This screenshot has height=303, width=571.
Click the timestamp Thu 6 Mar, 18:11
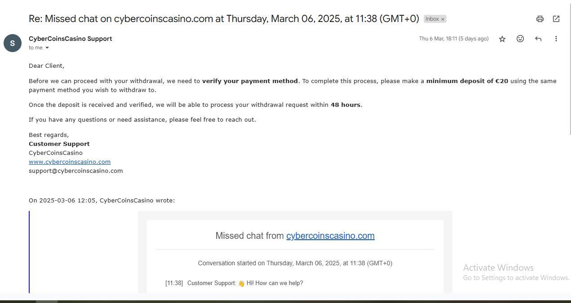tap(453, 39)
